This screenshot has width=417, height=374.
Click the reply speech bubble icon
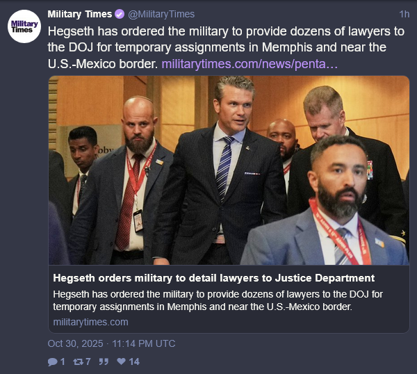pos(52,361)
